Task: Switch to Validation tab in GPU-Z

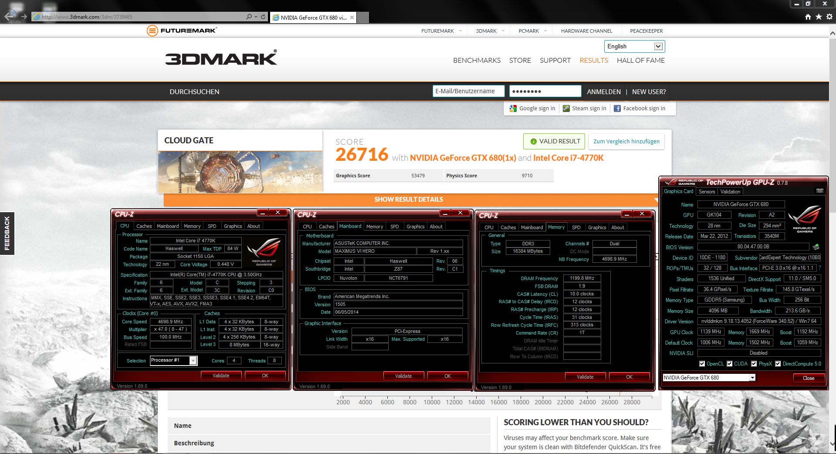Action: click(x=730, y=191)
